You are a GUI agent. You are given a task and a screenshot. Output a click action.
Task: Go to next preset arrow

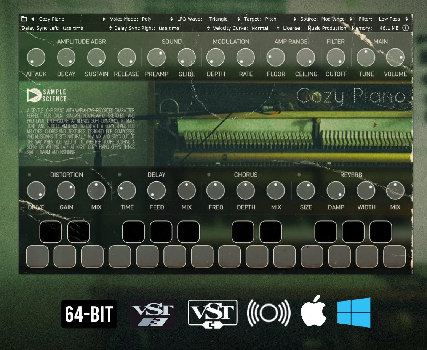point(104,19)
